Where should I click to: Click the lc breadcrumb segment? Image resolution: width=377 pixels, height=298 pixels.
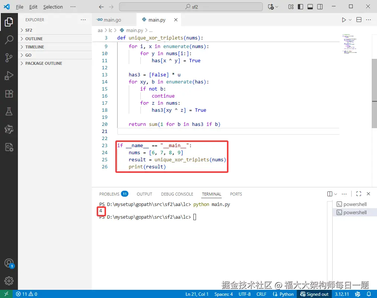click(x=110, y=31)
